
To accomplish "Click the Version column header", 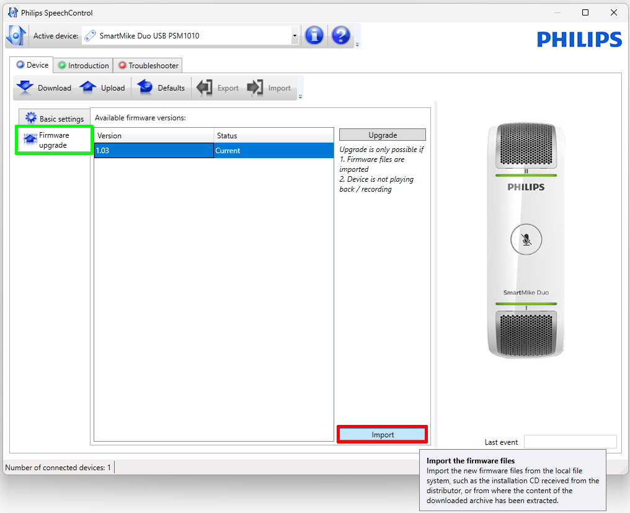I will (154, 135).
